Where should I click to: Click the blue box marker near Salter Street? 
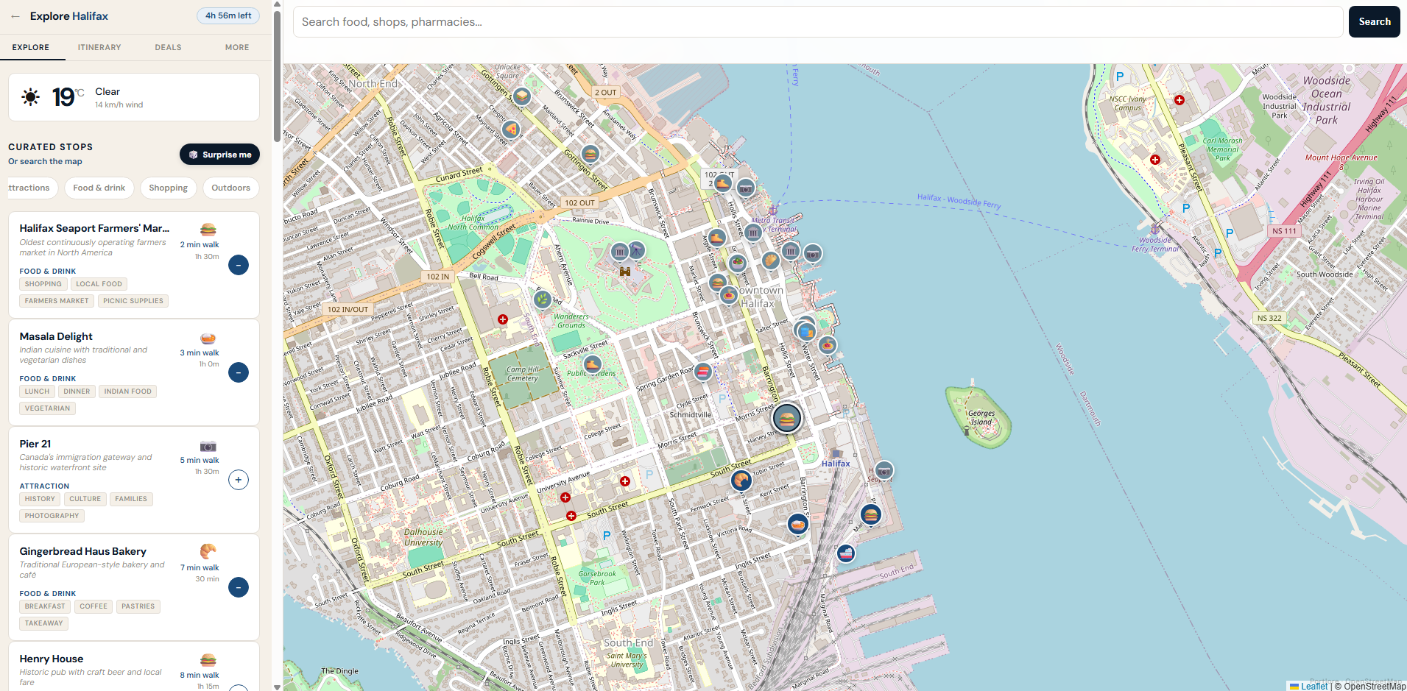pos(805,331)
